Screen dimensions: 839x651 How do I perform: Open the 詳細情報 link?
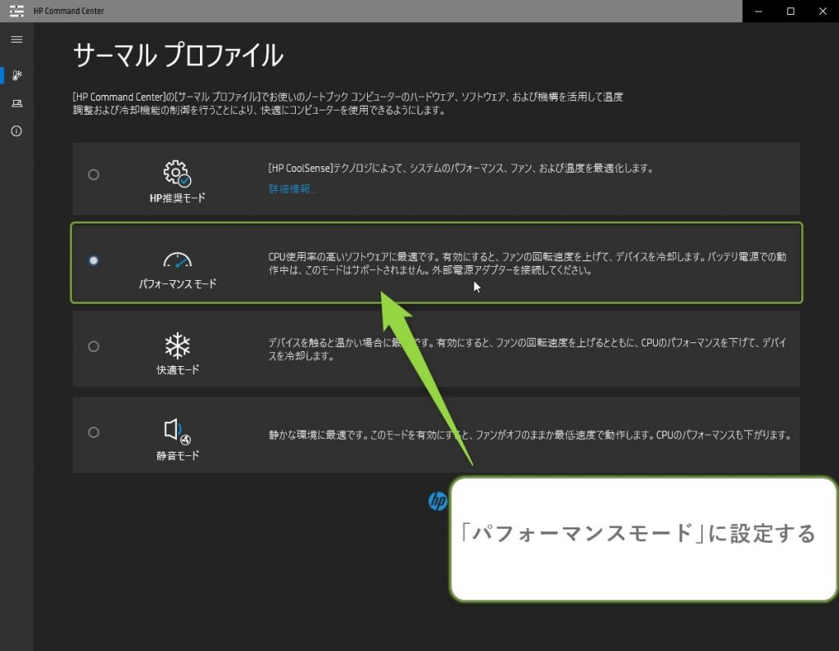pyautogui.click(x=293, y=189)
